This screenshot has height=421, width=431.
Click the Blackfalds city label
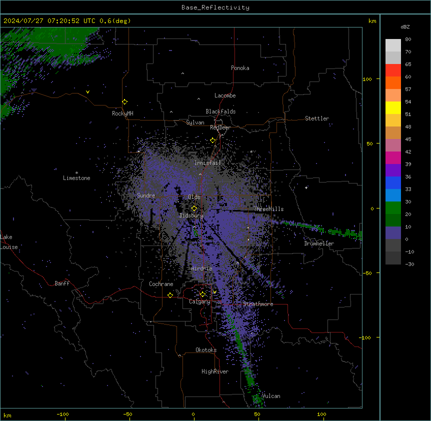[220, 111]
